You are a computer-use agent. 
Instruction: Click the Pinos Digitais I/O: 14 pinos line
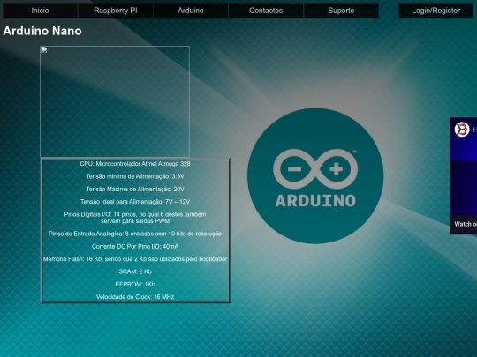135,218
